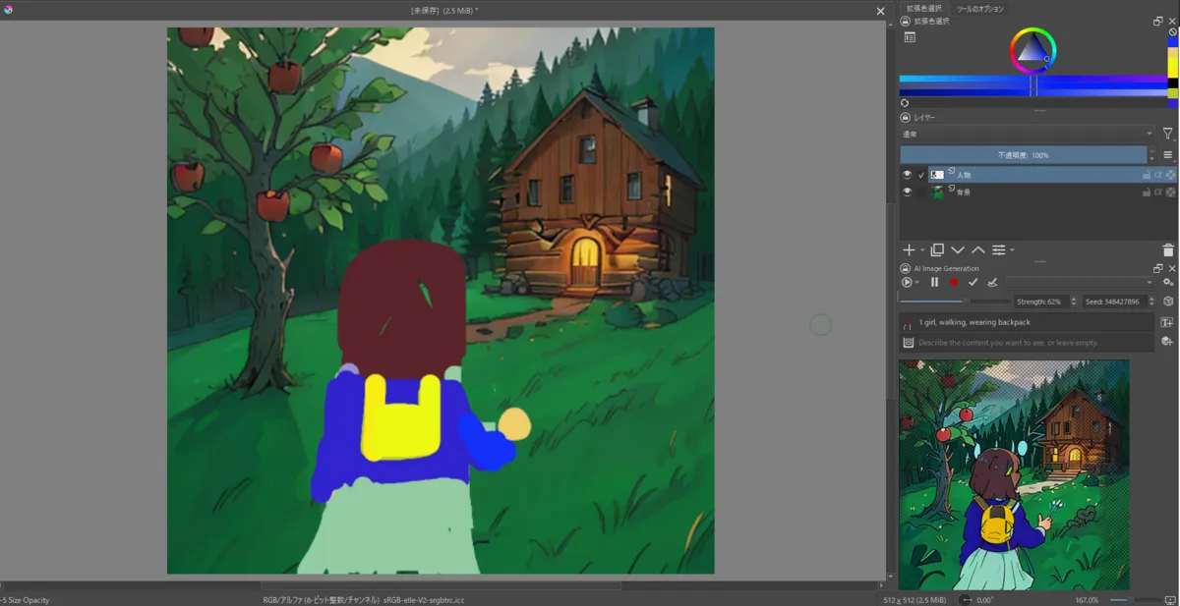Click the AI live generation play button
1180x606 pixels.
(x=907, y=282)
